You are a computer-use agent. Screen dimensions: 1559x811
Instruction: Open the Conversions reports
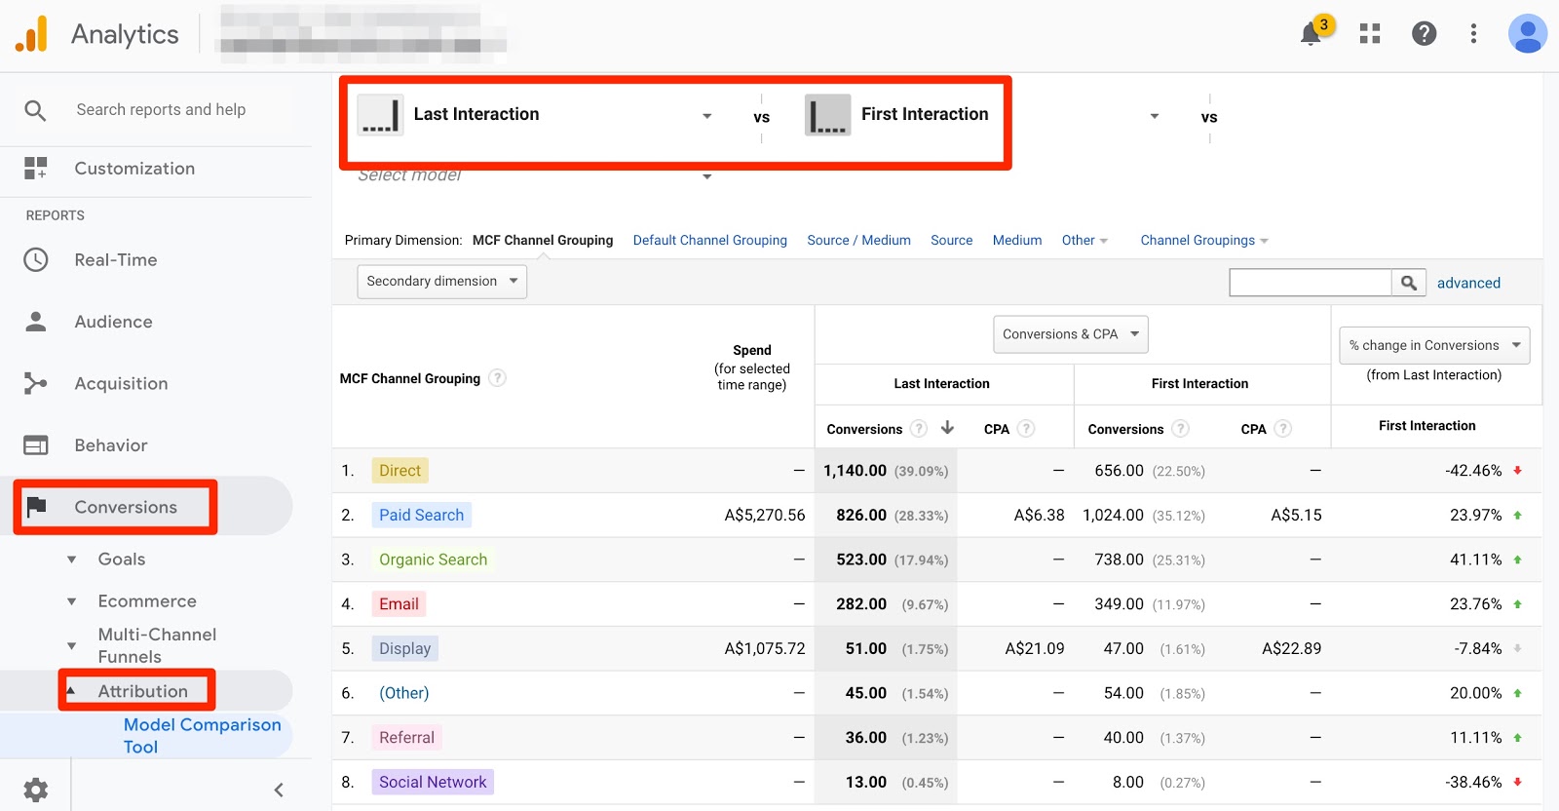point(126,507)
